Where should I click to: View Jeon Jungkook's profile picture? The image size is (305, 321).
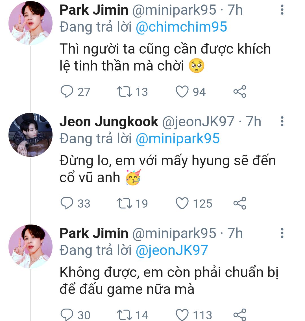[30, 135]
